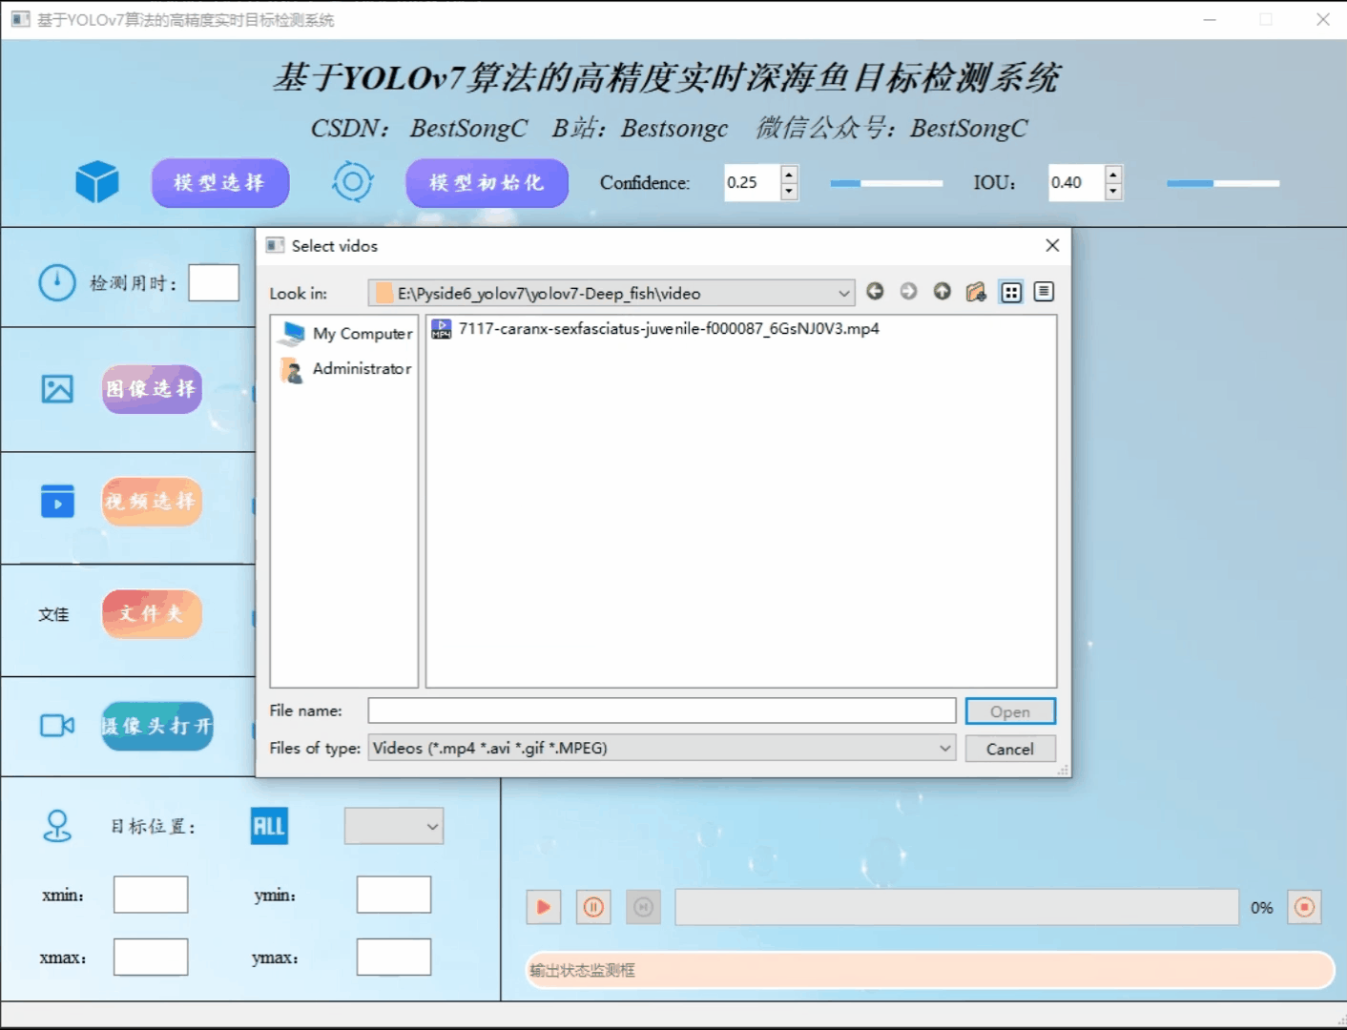Click the red stop record button

point(1304,907)
